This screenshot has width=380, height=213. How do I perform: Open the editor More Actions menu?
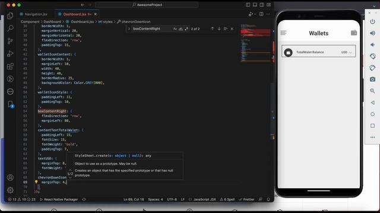(x=268, y=14)
